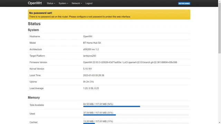
Task: Click the Local Time value 2023-01-03
Action: [x=94, y=75]
